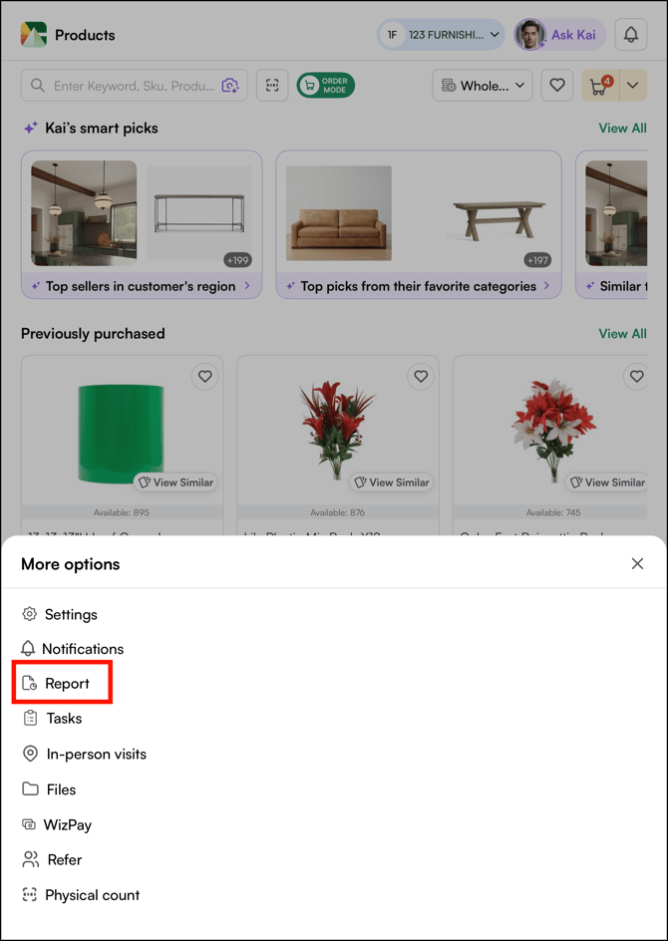Viewport: 668px width, 941px height.
Task: Click View Similar on green drum product
Action: tap(175, 482)
